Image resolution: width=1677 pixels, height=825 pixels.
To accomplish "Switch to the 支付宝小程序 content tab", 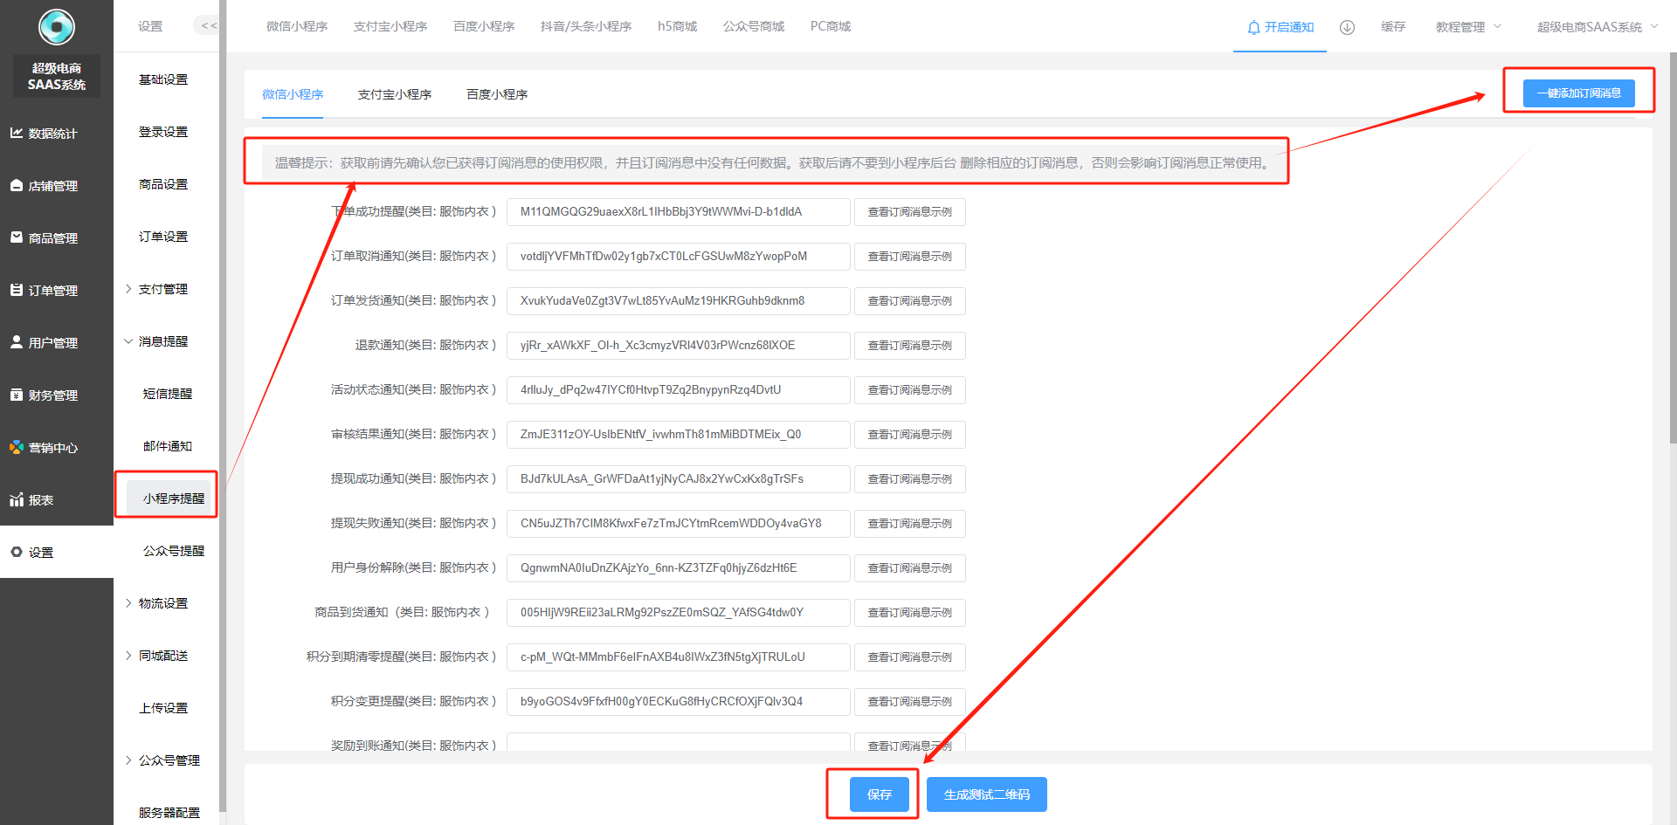I will (x=394, y=94).
